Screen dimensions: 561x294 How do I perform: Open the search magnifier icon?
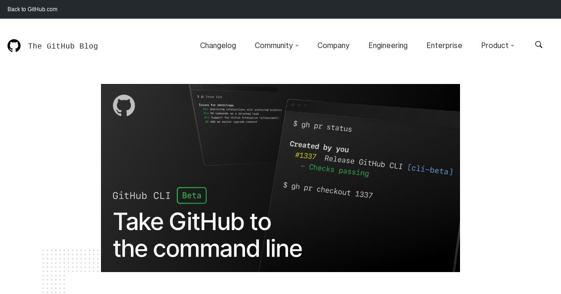(539, 45)
